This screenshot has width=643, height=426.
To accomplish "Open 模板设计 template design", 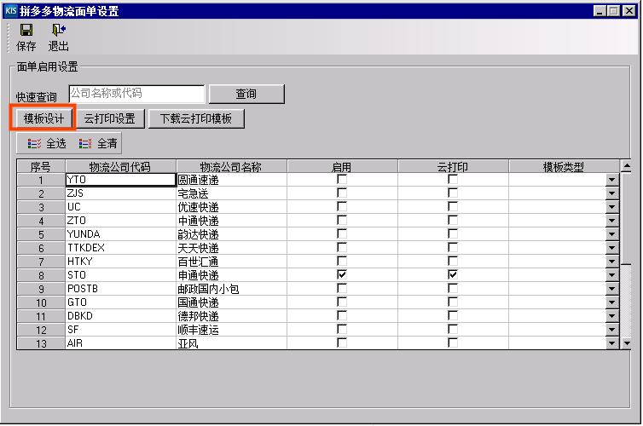I will point(43,118).
